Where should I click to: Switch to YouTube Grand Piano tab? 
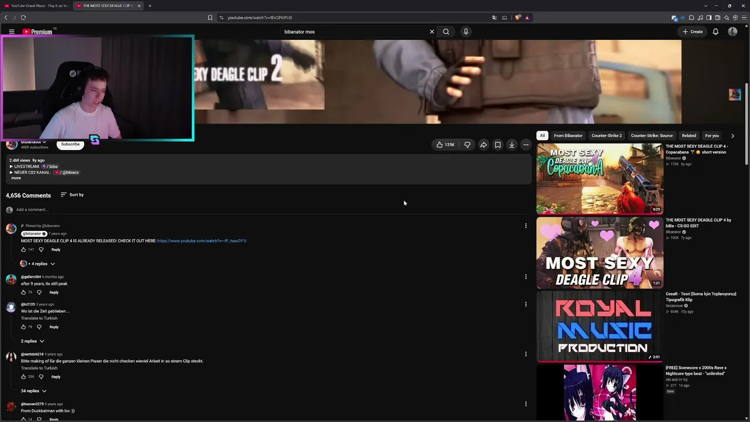(x=36, y=6)
